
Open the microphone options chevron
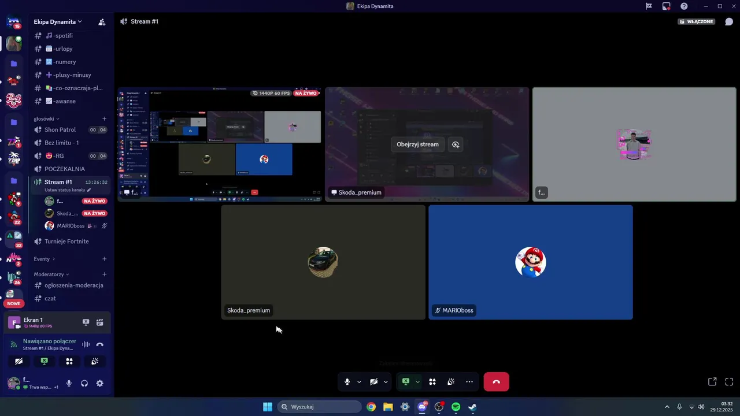(359, 382)
